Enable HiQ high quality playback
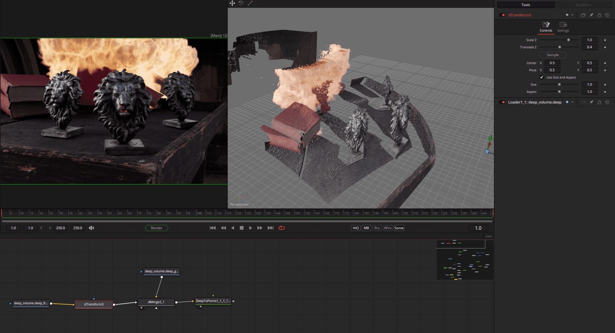 tap(355, 228)
